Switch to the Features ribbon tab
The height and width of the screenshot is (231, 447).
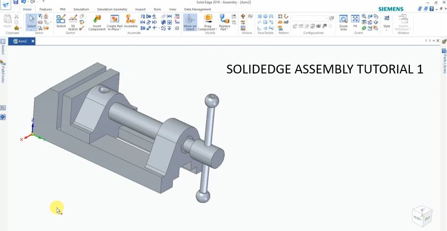(x=45, y=9)
